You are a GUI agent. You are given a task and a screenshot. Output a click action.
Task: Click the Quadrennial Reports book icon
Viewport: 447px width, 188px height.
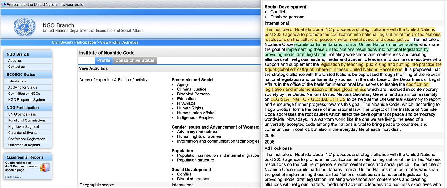tap(45, 167)
